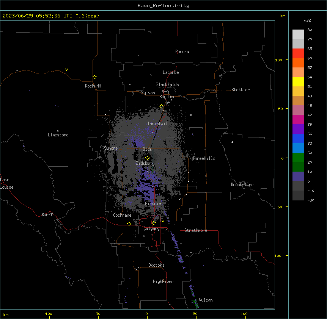Viewport: 327px width, 319px height.
Task: Click the white plus marker north of Drumheller
Action: (x=232, y=142)
